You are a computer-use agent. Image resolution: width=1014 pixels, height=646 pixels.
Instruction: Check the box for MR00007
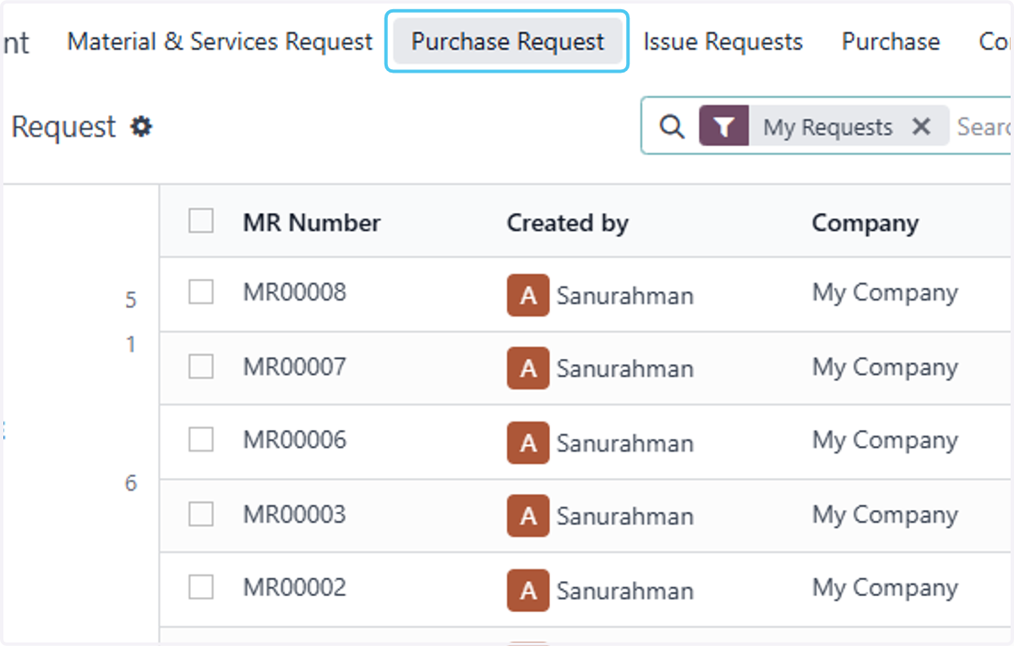point(201,366)
